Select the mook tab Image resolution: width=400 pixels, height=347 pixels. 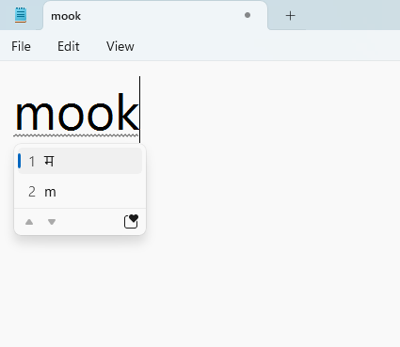click(155, 16)
